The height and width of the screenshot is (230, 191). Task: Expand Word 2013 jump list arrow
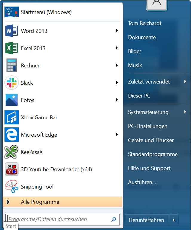[117, 31]
